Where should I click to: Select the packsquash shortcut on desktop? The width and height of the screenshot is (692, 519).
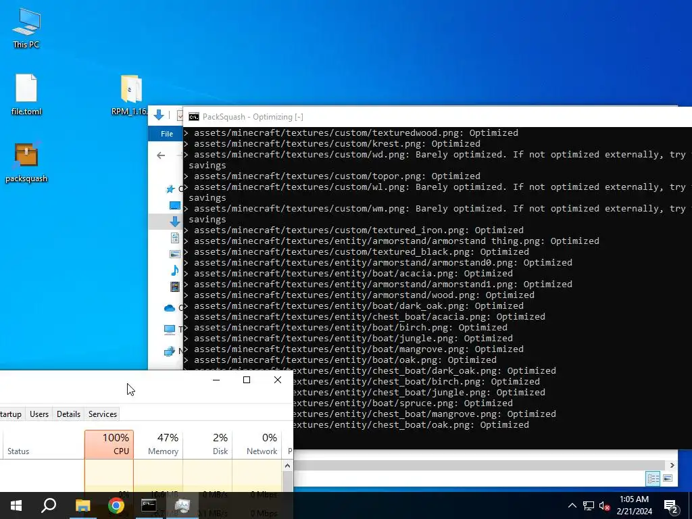tap(26, 162)
